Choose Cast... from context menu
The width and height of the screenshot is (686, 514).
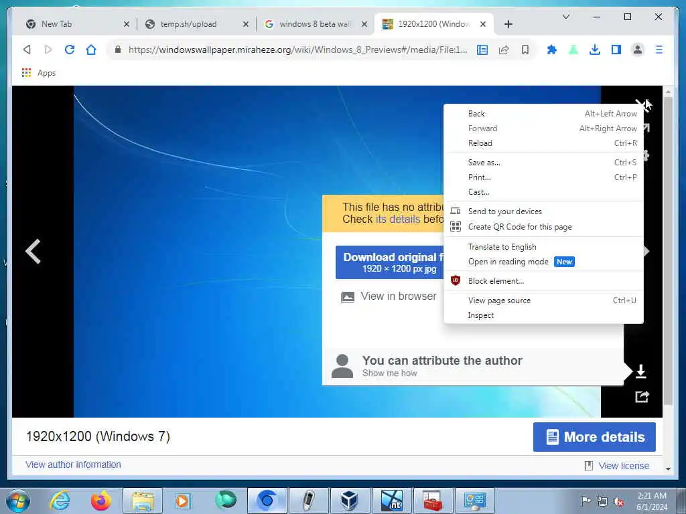pos(543,192)
